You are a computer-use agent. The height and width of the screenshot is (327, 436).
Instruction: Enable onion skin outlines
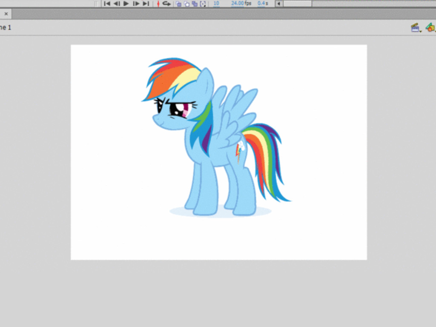(x=186, y=4)
